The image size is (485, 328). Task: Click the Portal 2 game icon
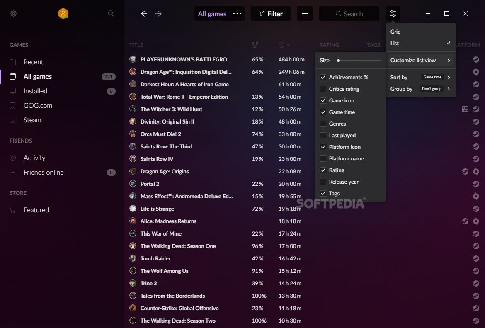pos(133,184)
